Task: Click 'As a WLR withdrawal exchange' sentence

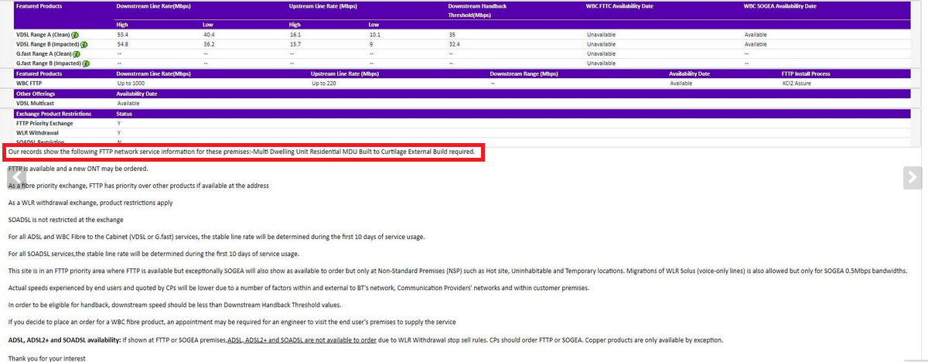Action: [x=90, y=203]
